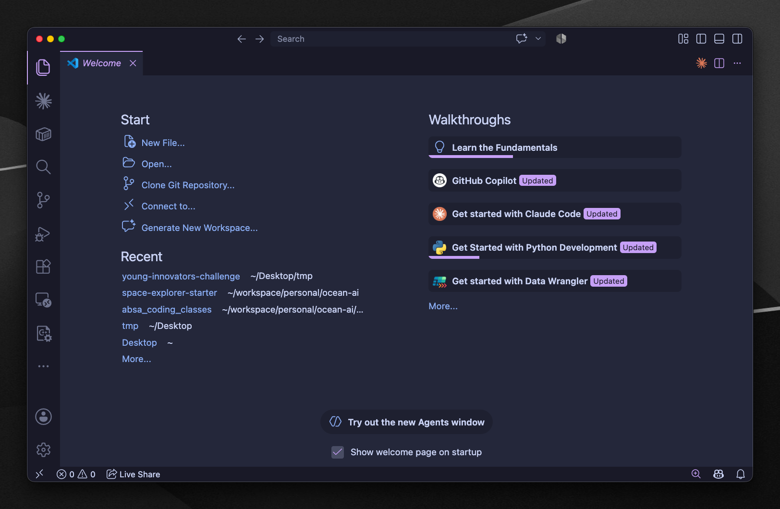Open Get started with Data Wrangler walkthrough
Image resolution: width=780 pixels, height=509 pixels.
point(555,281)
